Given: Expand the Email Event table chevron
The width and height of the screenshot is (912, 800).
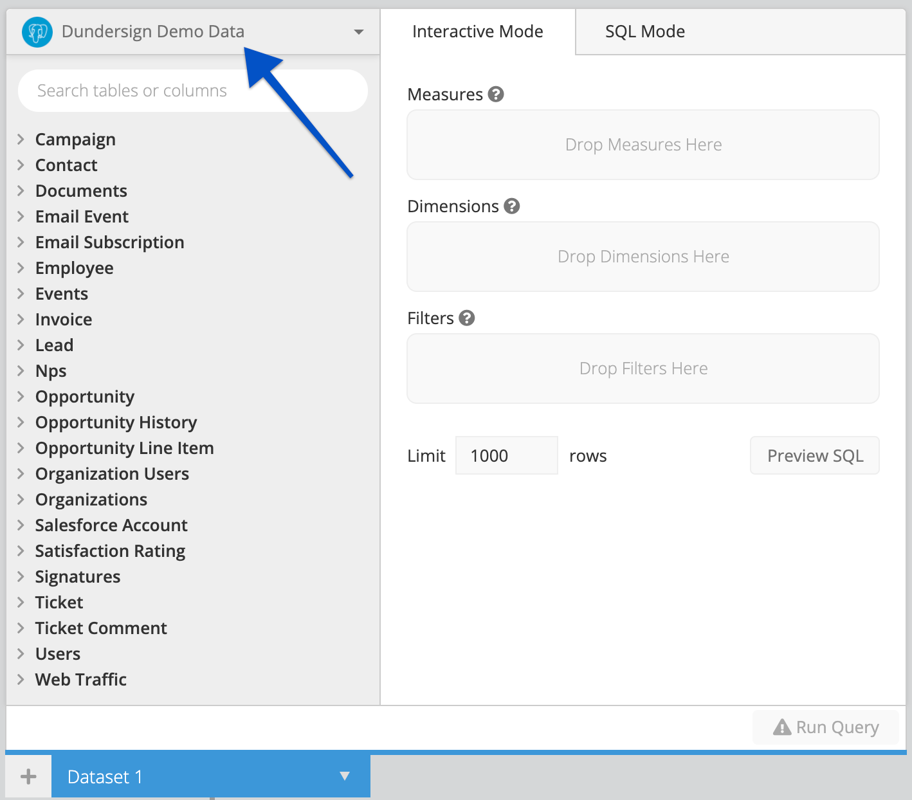Looking at the screenshot, I should tap(21, 216).
